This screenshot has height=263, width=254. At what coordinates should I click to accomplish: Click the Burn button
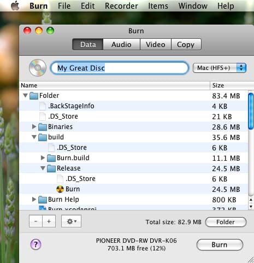click(x=220, y=244)
